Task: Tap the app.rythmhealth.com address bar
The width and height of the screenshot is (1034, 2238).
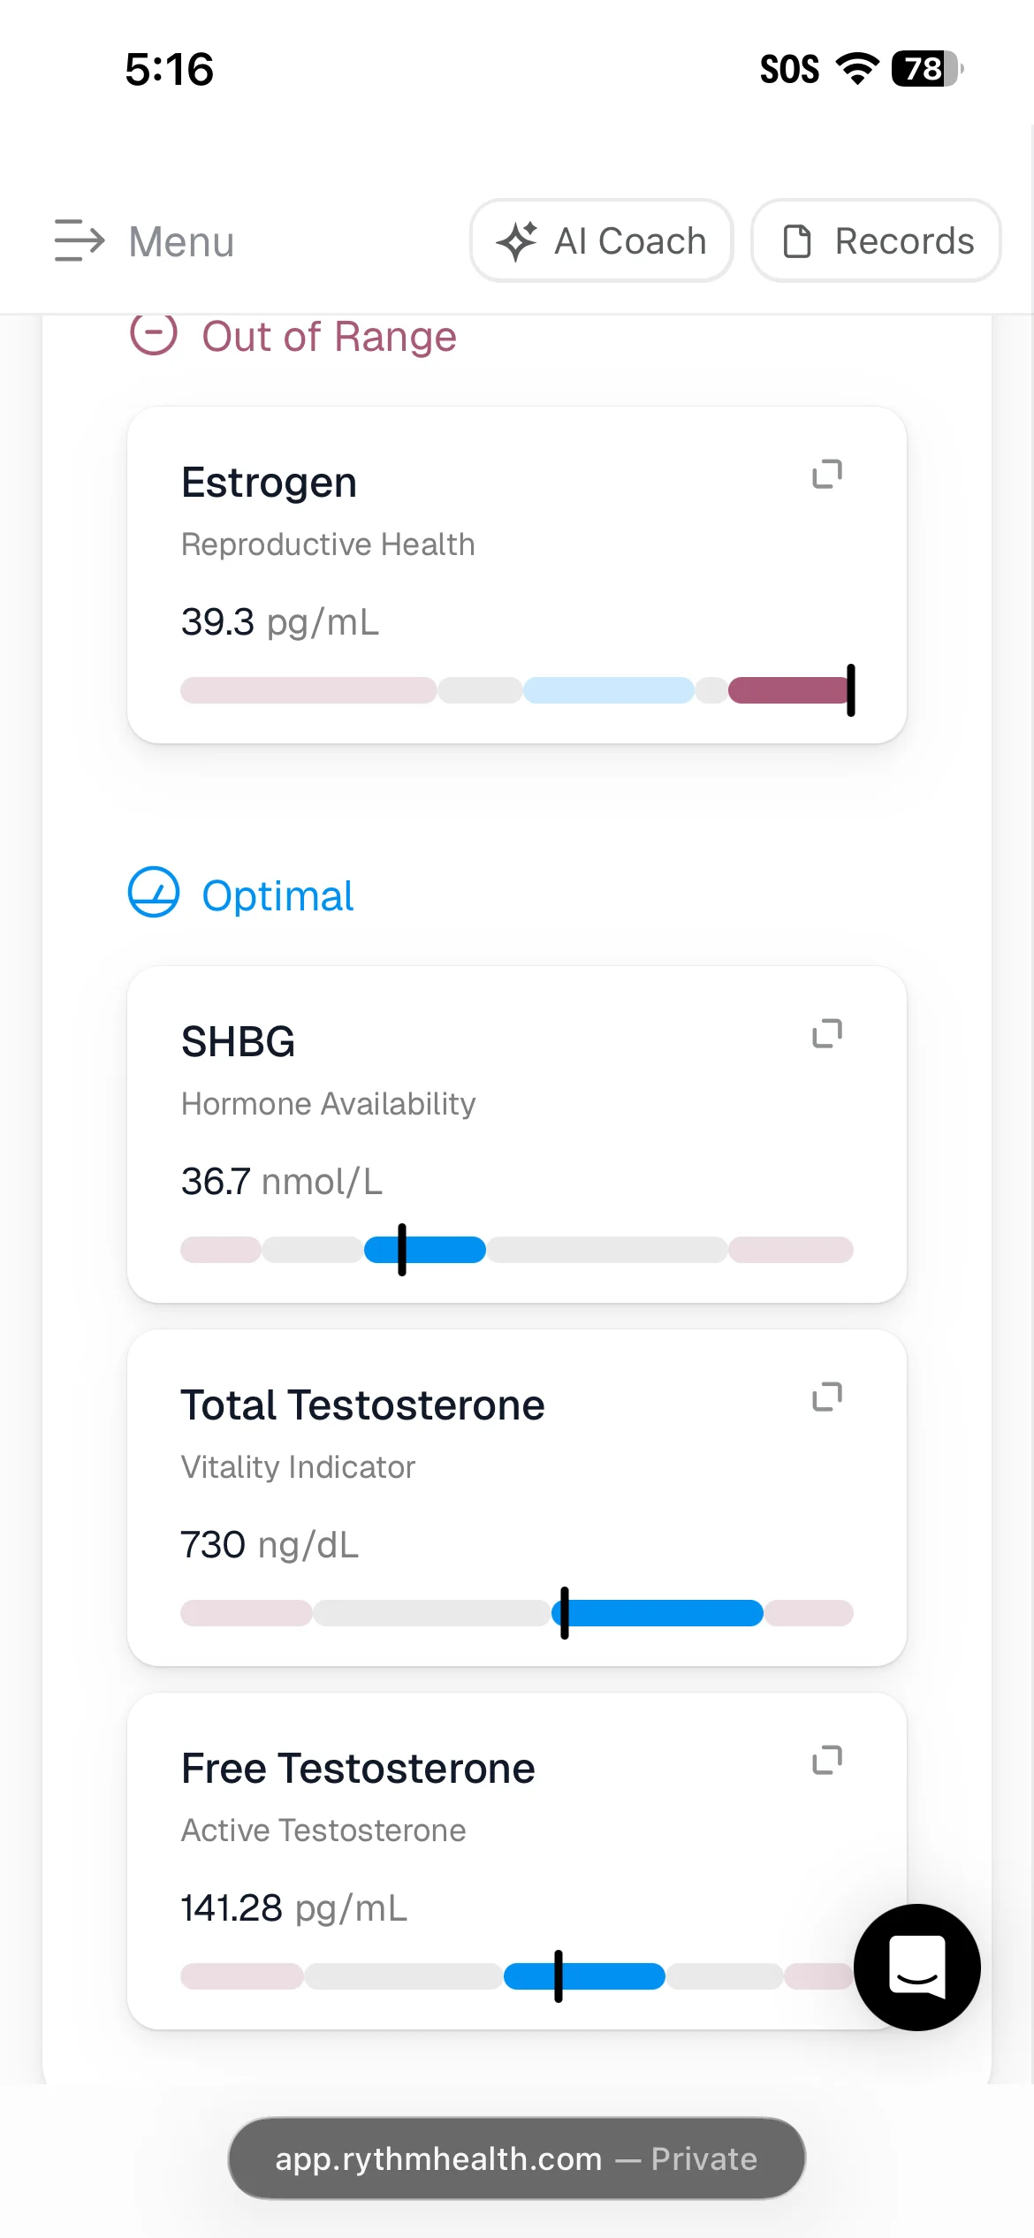Action: 517,2158
